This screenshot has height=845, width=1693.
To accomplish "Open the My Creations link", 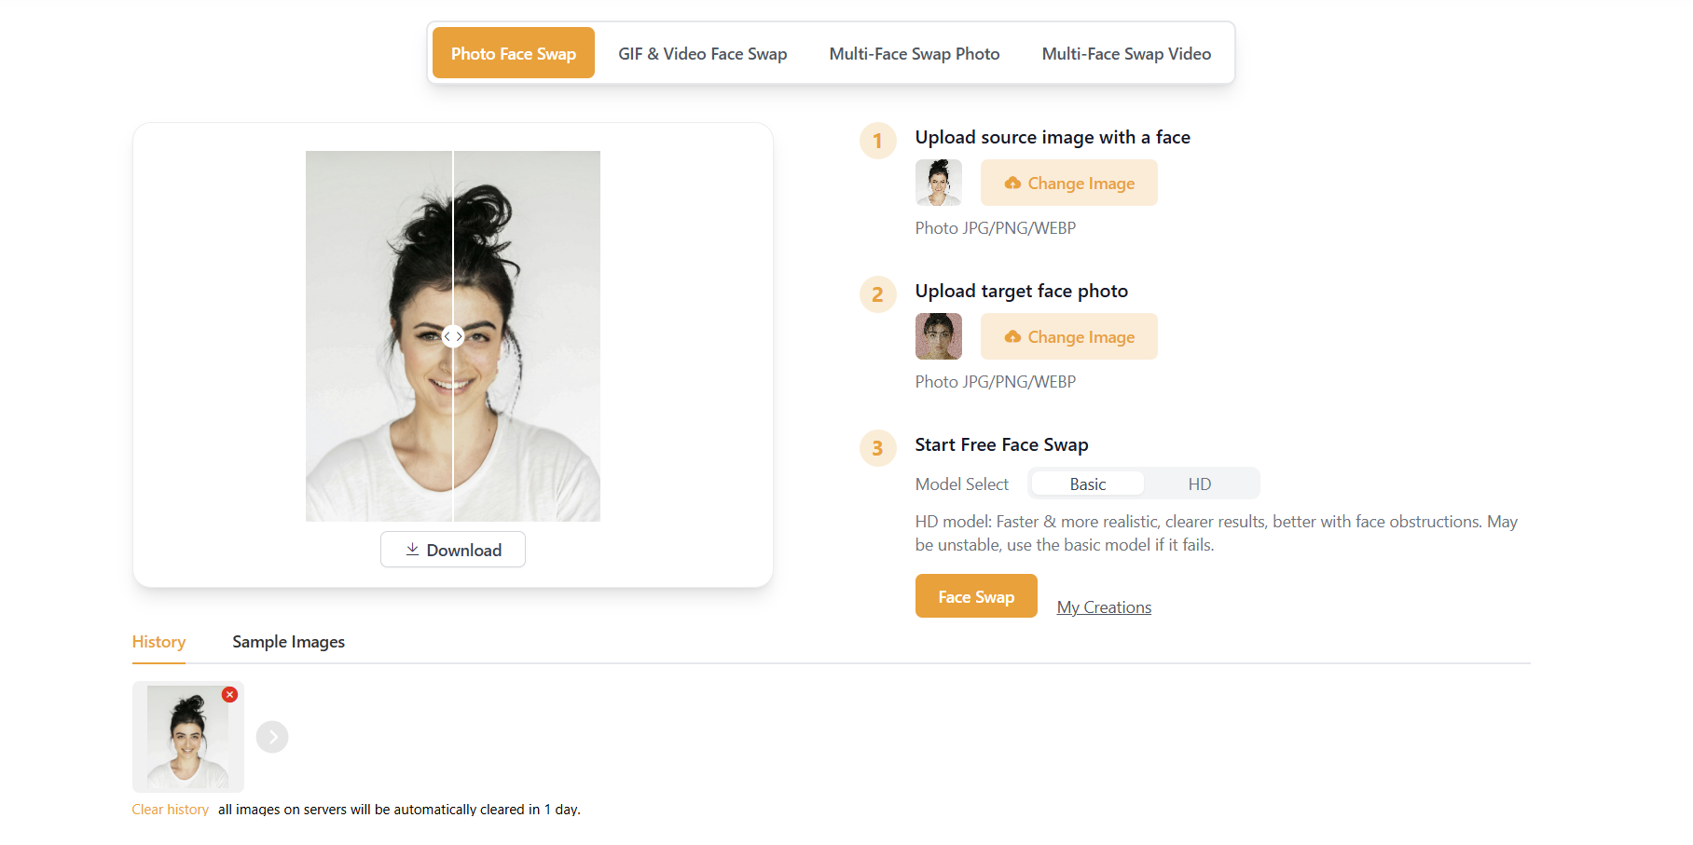I will point(1104,607).
